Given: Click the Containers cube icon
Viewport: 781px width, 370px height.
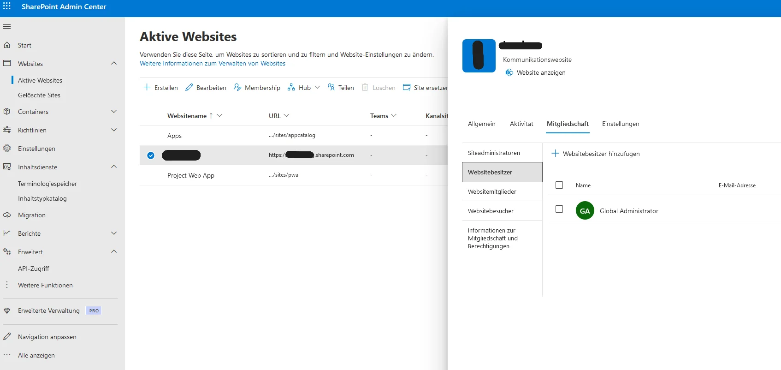Looking at the screenshot, I should click(x=7, y=111).
